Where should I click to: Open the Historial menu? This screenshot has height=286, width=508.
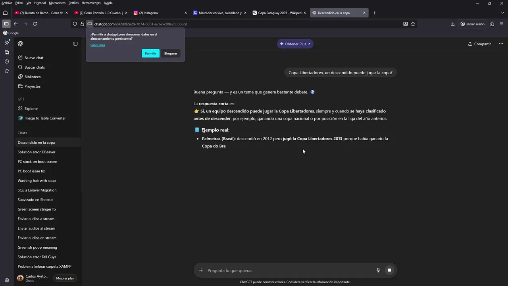[x=40, y=3]
